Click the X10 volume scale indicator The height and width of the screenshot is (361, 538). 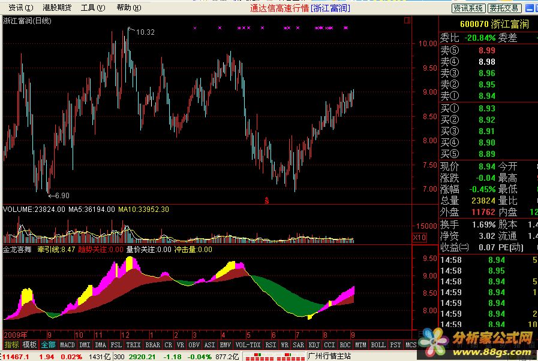[419, 237]
